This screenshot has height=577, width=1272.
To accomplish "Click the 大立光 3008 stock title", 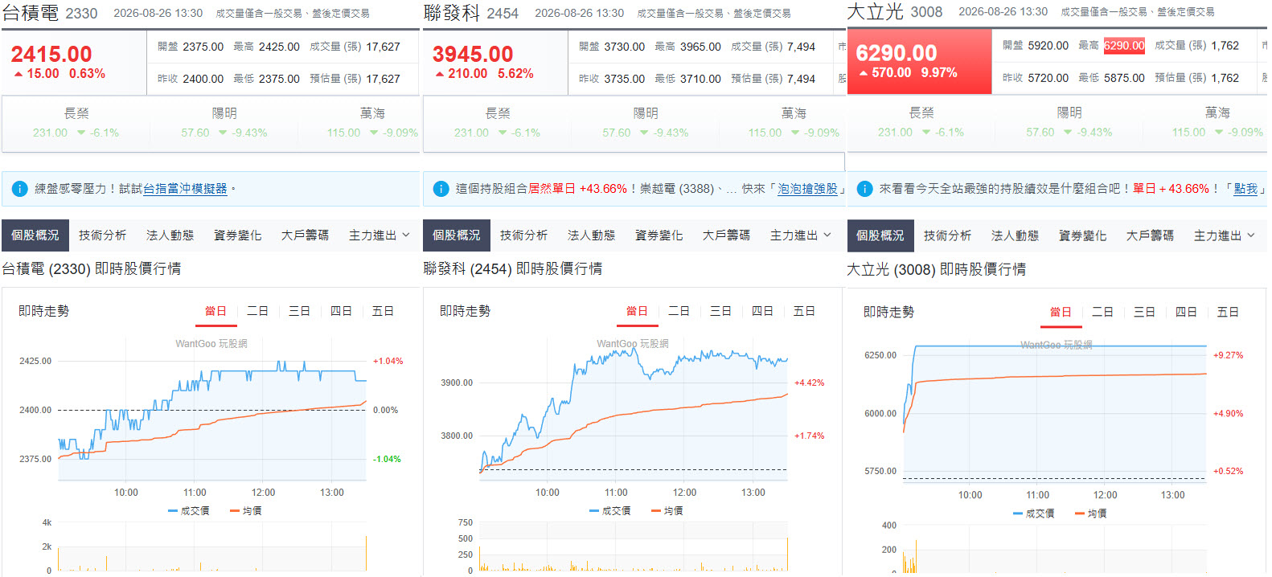I will coord(895,12).
